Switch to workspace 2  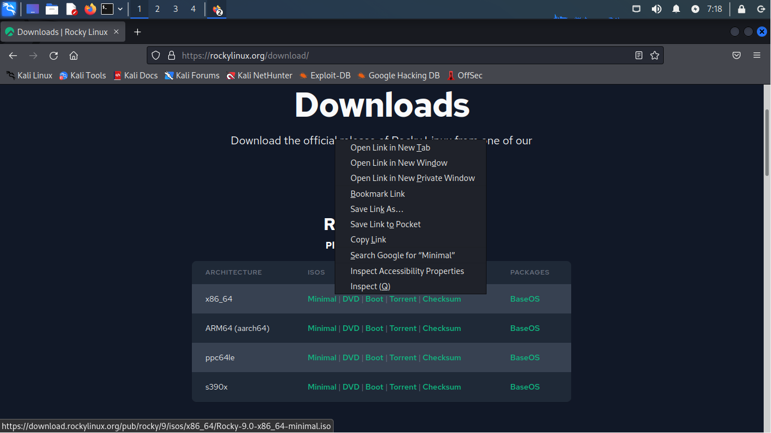(x=157, y=9)
